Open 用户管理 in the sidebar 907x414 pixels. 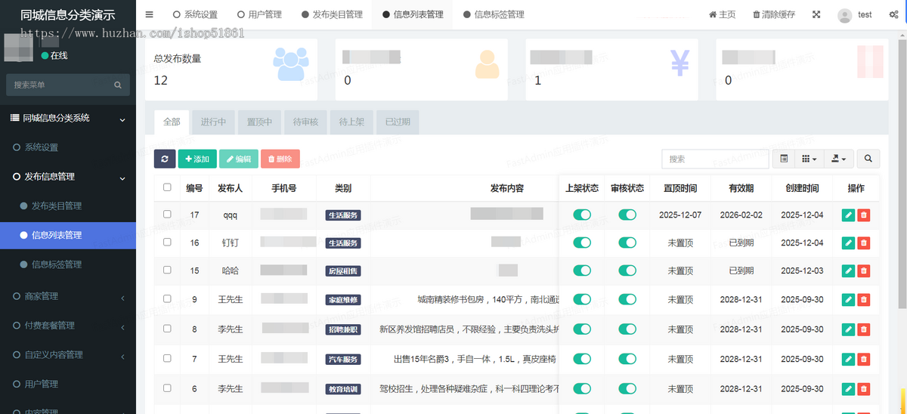pos(68,384)
